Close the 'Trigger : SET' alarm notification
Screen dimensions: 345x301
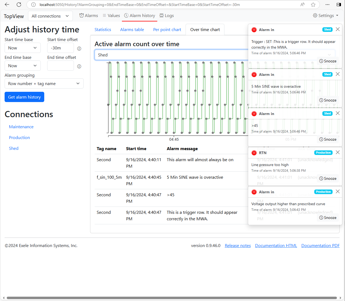[338, 29]
